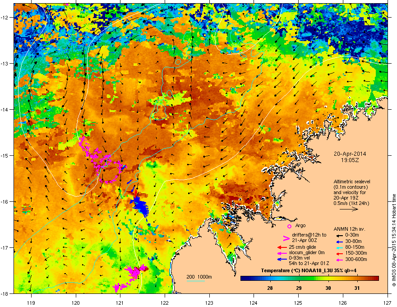Click the red arrow beside 25 cm/s glide
The image size is (397, 307).
(x=282, y=247)
